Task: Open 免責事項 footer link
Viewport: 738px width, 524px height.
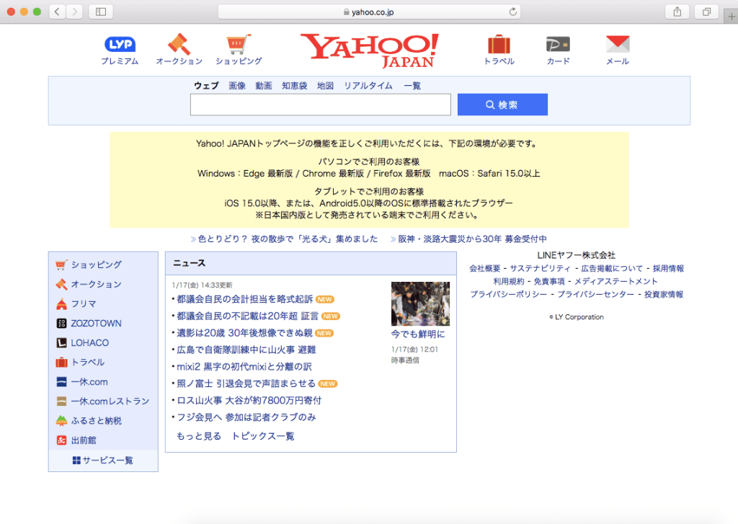Action: pyautogui.click(x=548, y=281)
